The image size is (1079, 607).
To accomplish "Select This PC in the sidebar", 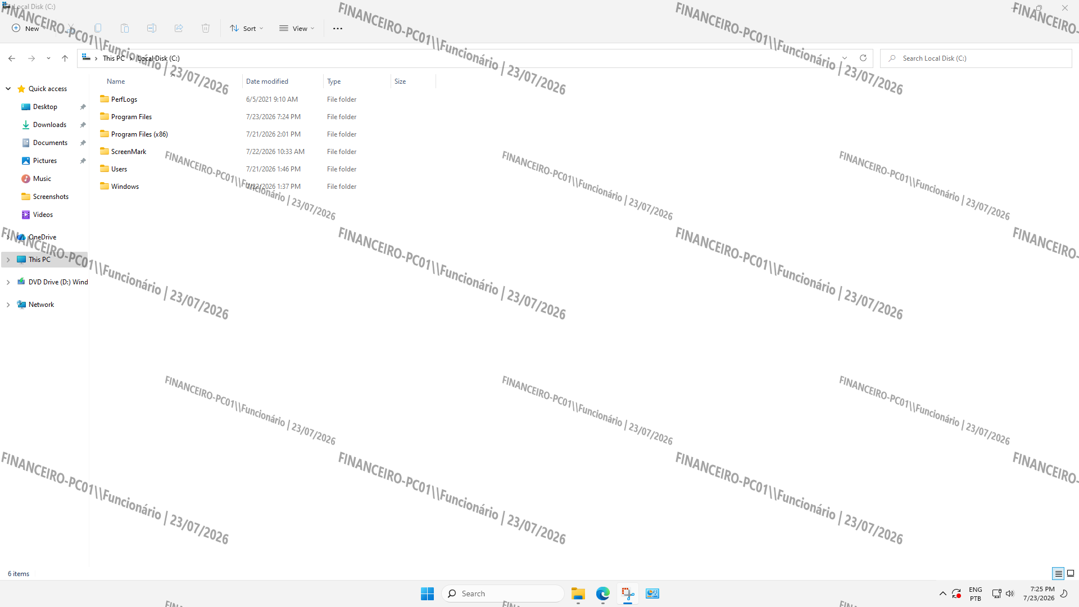I will coord(39,260).
